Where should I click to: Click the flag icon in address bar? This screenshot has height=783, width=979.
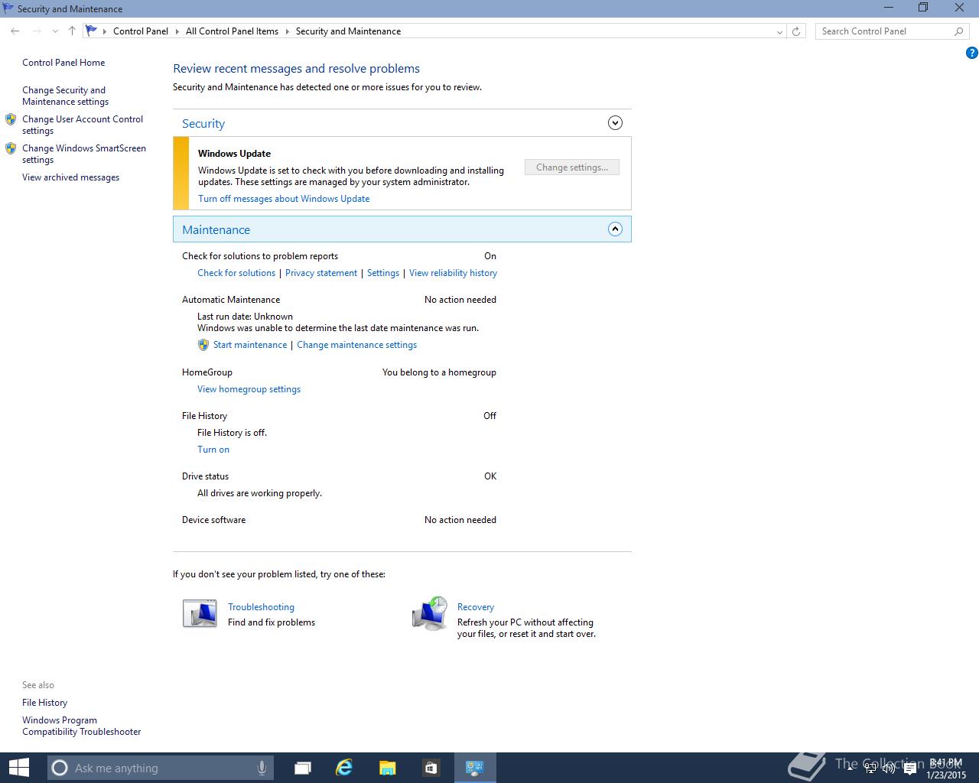tap(91, 31)
